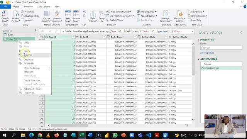The image size is (247, 139).
Task: Open the Delivery Date column filter dropdown
Action: coord(166,37)
